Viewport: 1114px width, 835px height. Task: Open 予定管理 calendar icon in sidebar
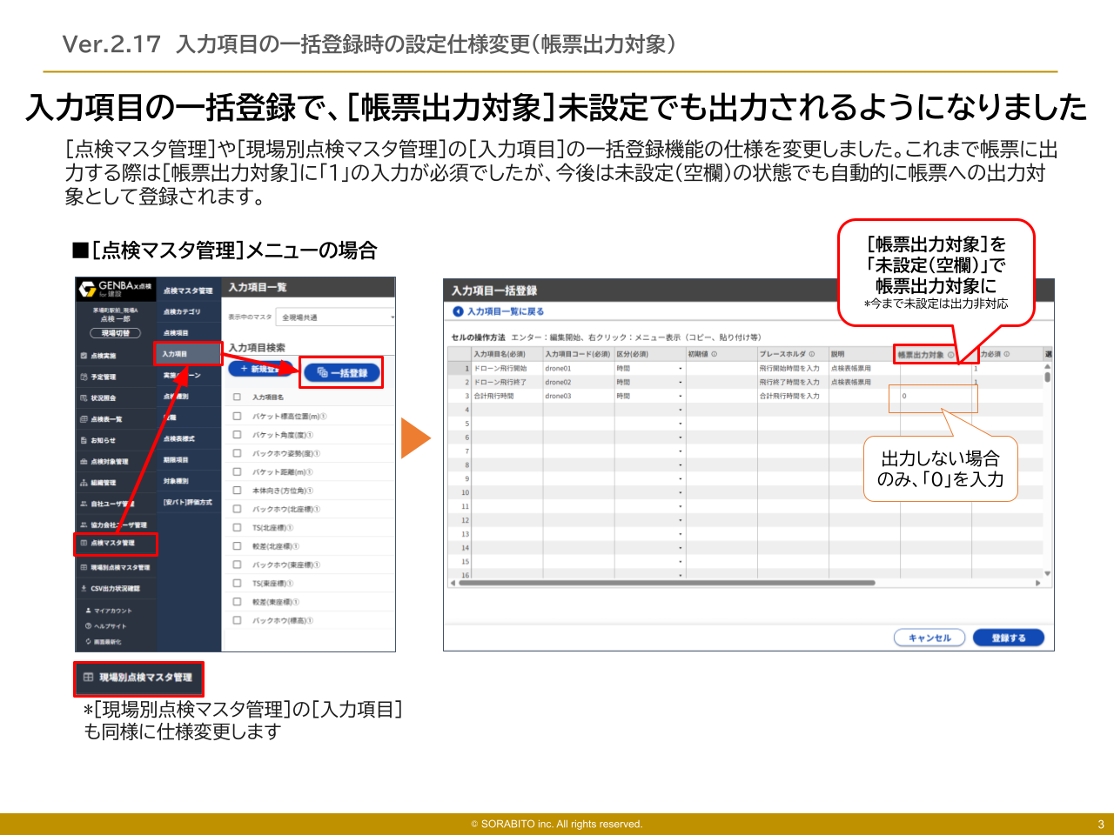pos(84,377)
